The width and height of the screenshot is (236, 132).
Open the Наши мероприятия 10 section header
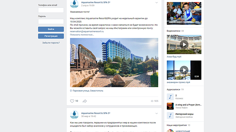[x=178, y=125]
